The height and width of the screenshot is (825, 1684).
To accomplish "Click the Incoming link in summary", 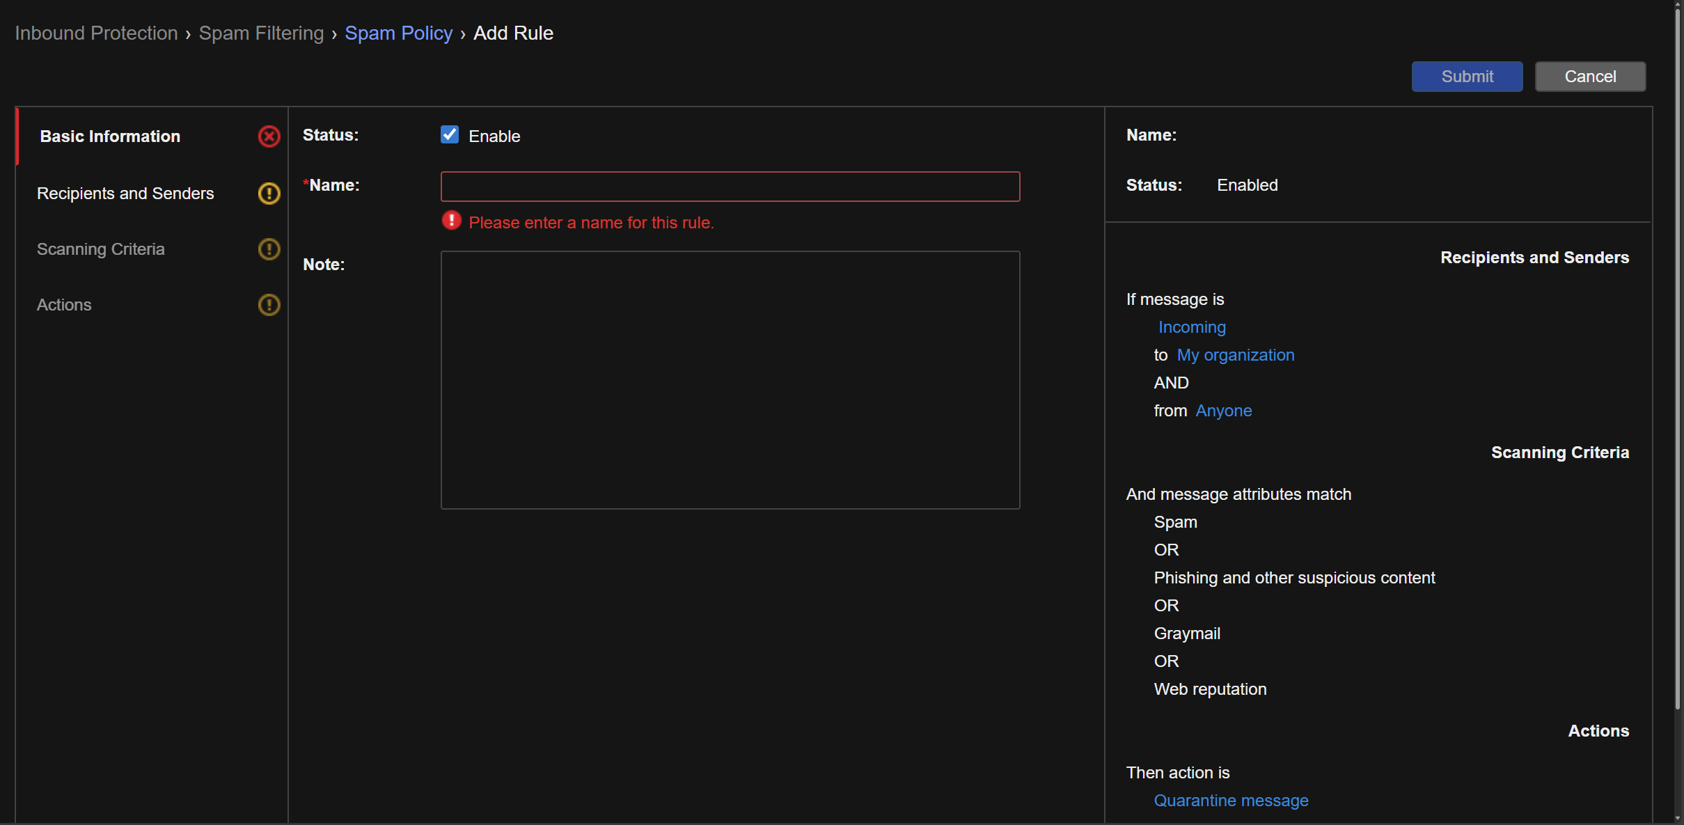I will 1192,327.
